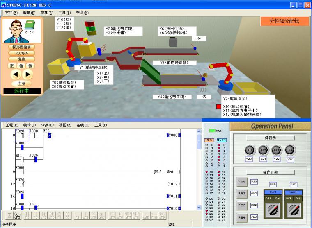Open the 在线 (Online) ladder editor menu
Screen dimensions: 312x228
click(83, 125)
